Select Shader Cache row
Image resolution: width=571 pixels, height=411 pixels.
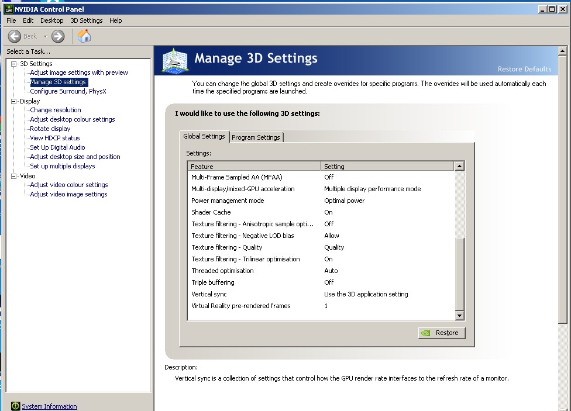[321, 212]
